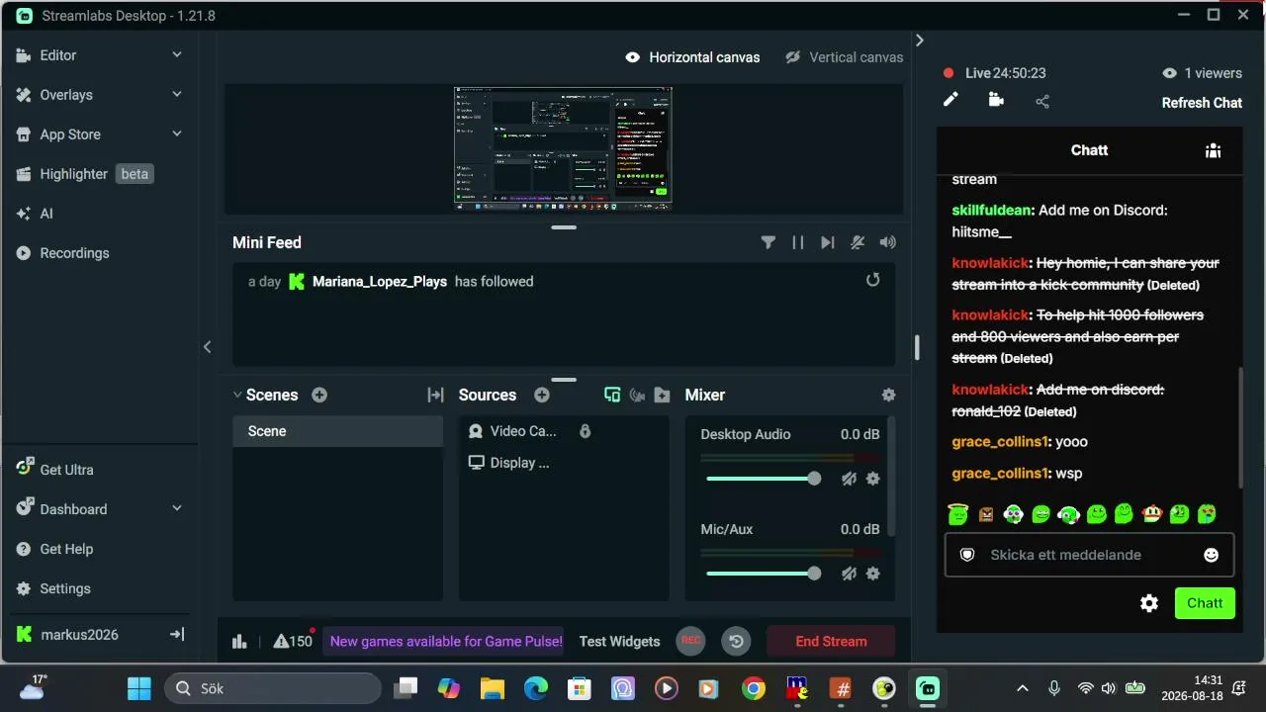Open stream camera icon beside pencil
This screenshot has height=712, width=1266.
click(x=996, y=100)
